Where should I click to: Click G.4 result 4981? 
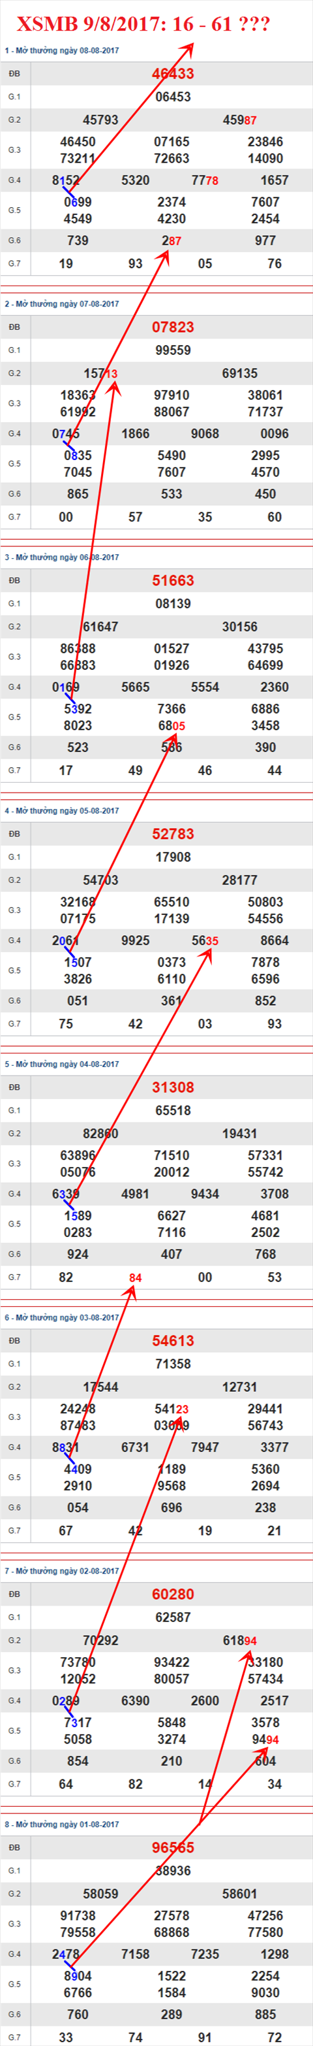pos(136,1194)
